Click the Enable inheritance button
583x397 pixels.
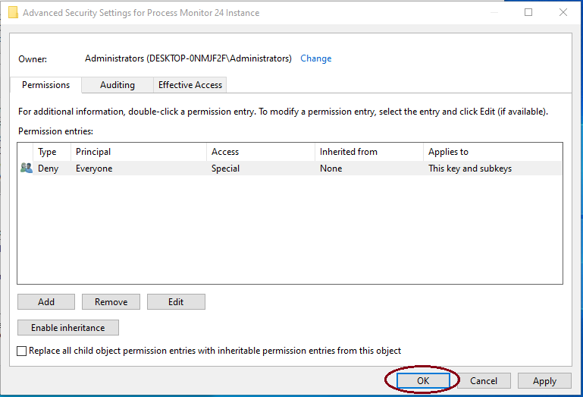(x=68, y=328)
